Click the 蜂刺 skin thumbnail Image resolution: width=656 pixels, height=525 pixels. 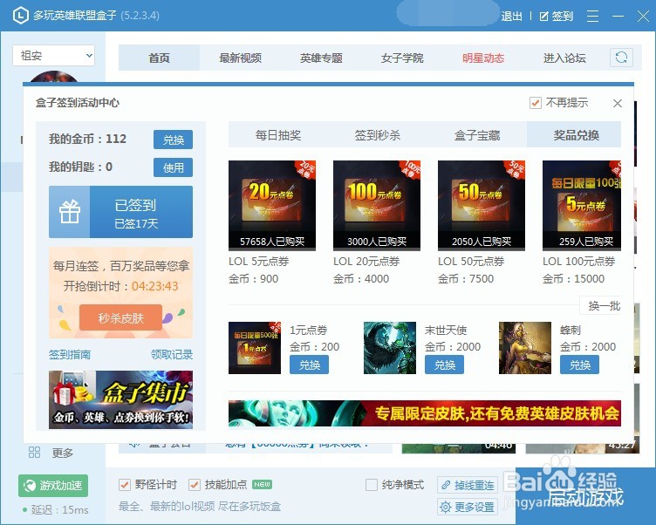click(x=525, y=348)
